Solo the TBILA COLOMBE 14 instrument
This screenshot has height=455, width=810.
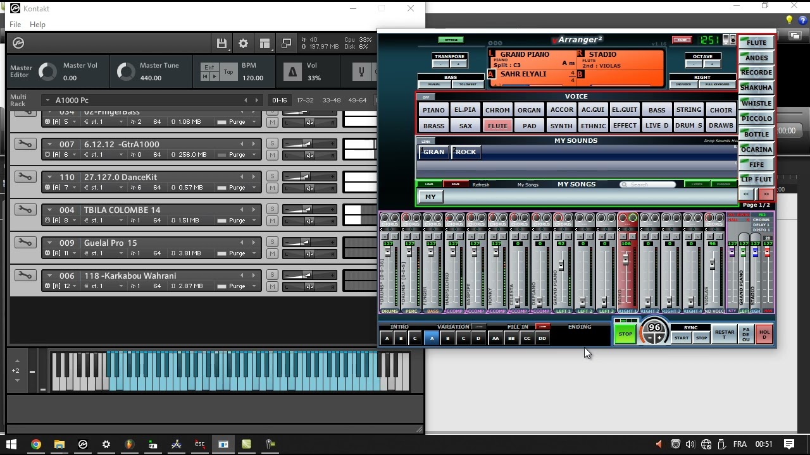pos(272,210)
